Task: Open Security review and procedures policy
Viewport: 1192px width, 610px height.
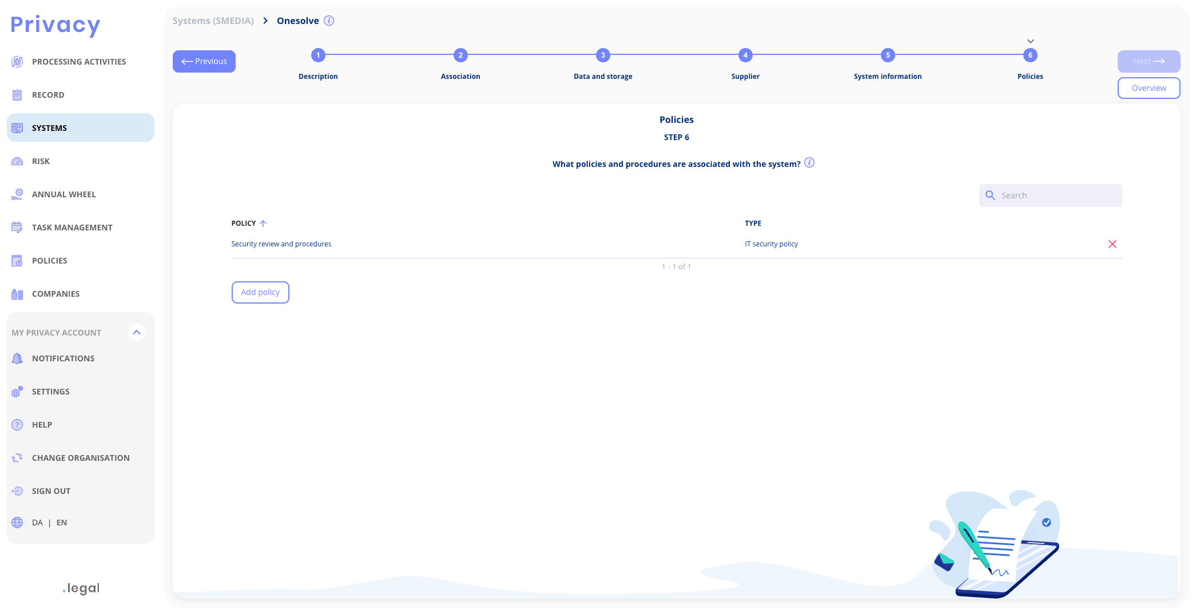Action: tap(281, 244)
